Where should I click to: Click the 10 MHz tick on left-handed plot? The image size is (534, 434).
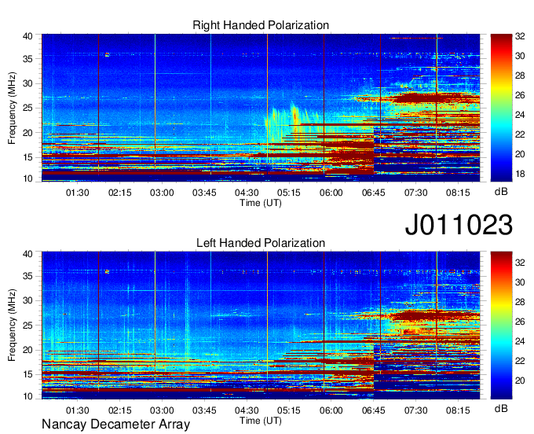pos(27,396)
